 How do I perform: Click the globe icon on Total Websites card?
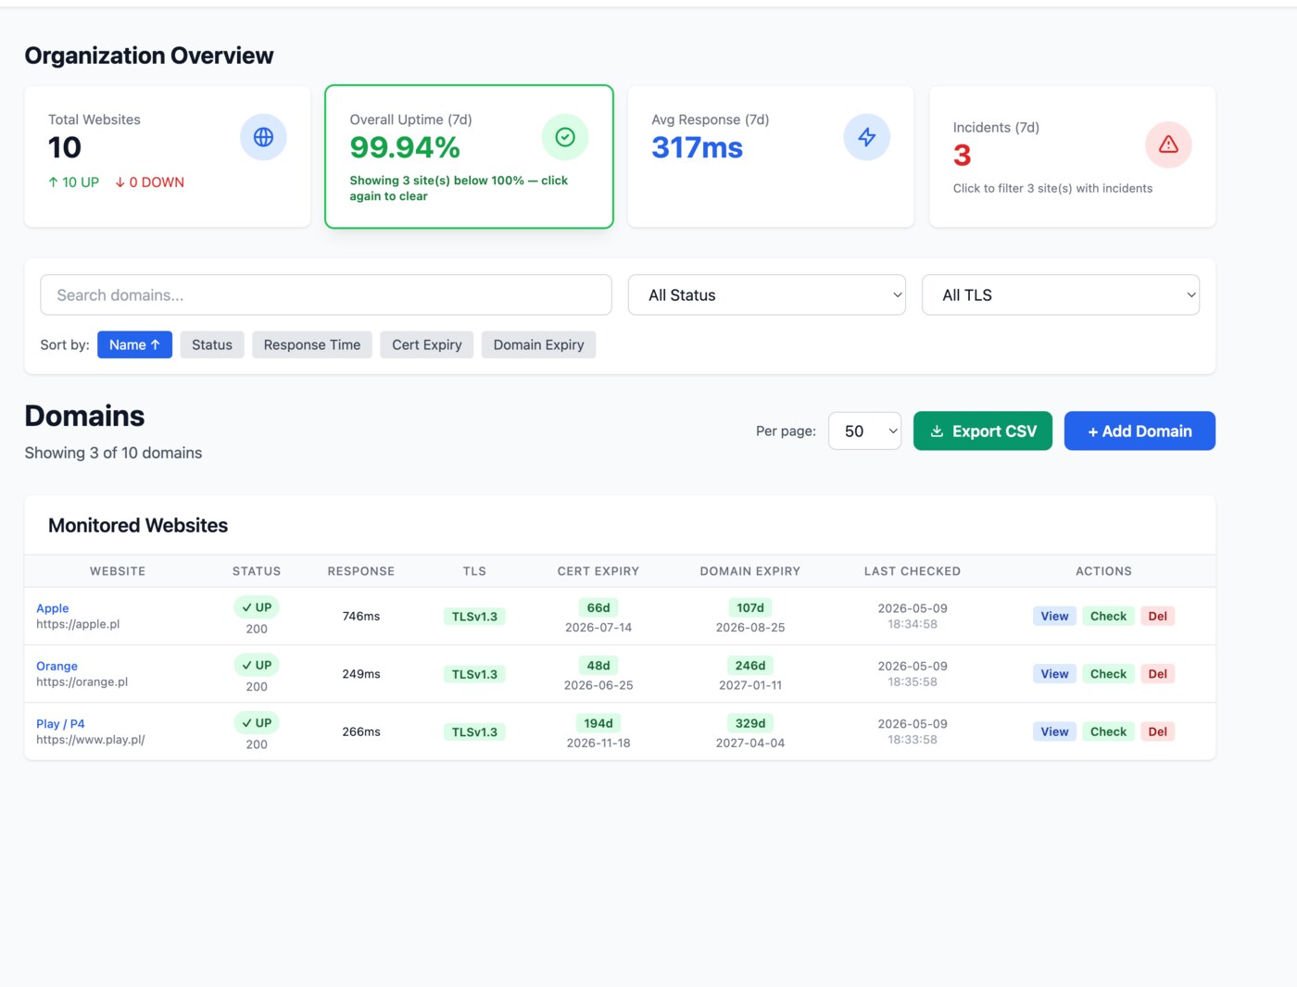[263, 137]
